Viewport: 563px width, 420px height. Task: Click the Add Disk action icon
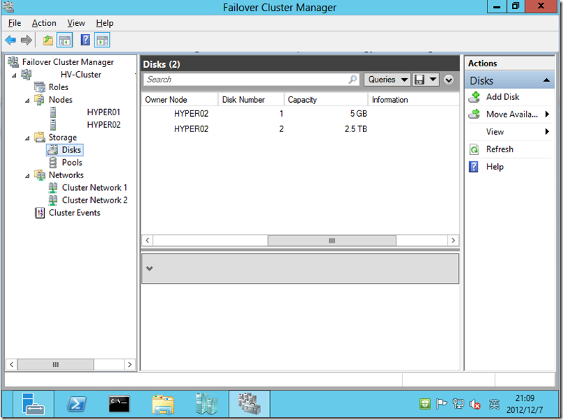(474, 97)
